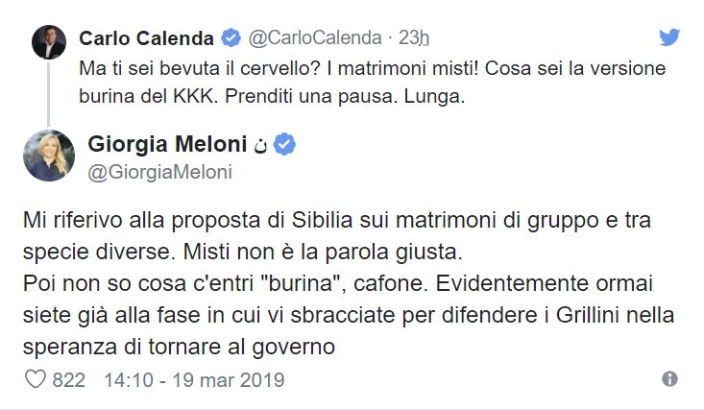
Task: Click the 822 likes count
Action: tap(68, 380)
